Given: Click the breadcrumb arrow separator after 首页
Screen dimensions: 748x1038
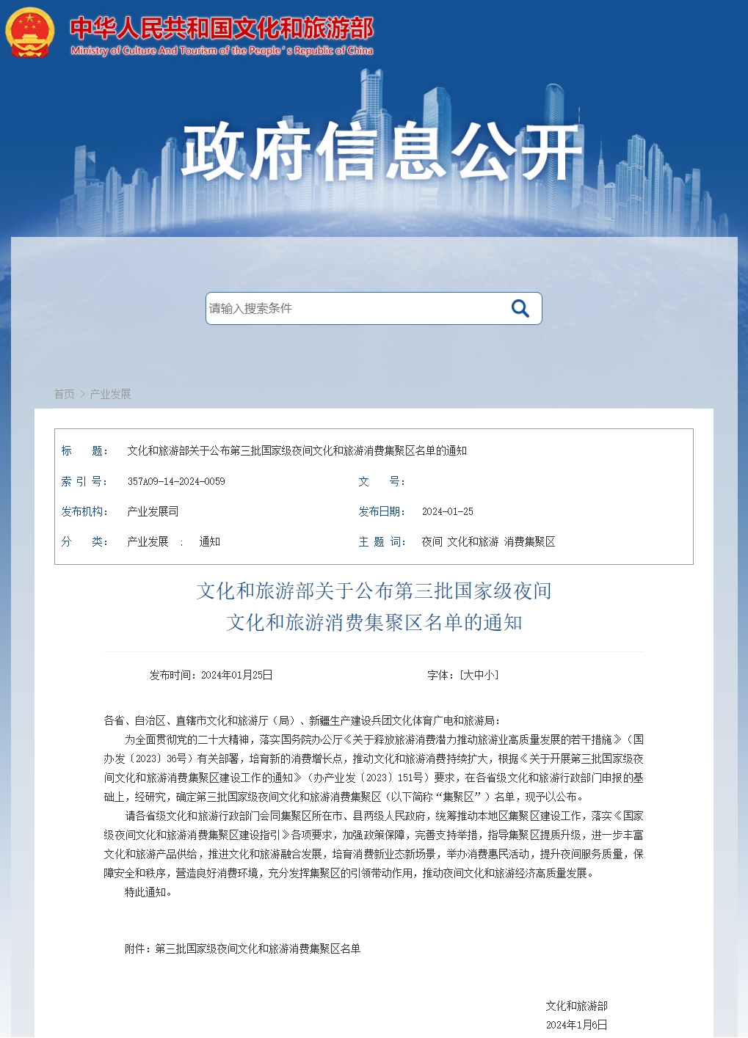Looking at the screenshot, I should 82,395.
